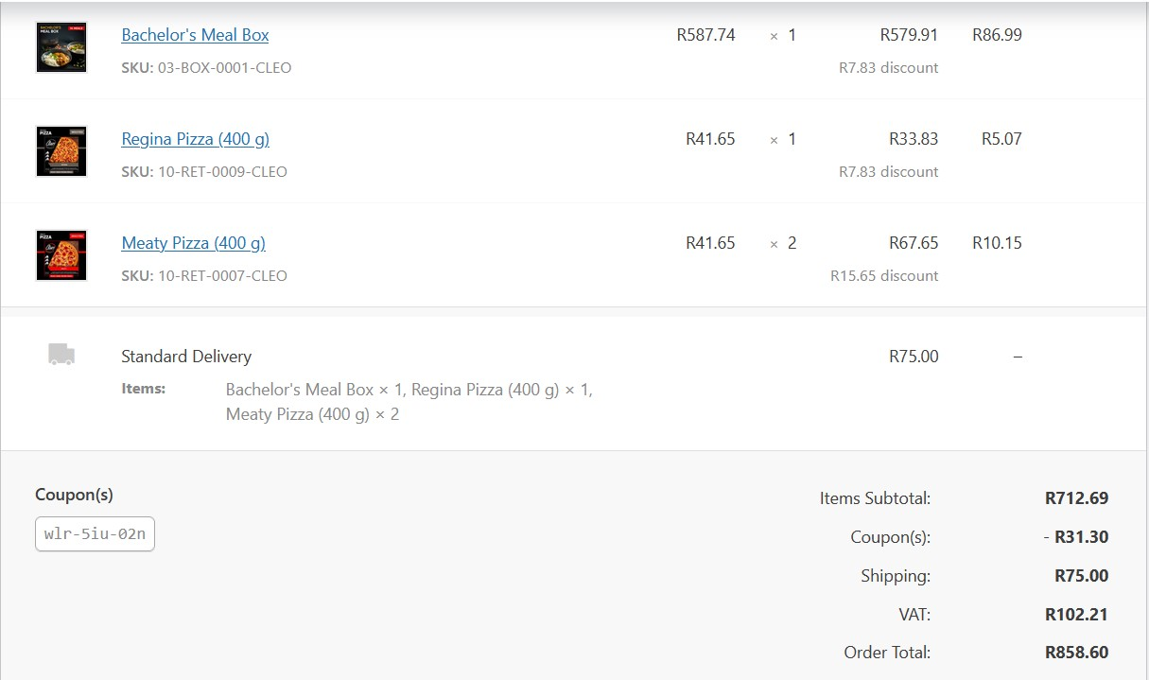Open the Meaty Pizza (400 g) link
The image size is (1149, 680).
click(x=193, y=243)
